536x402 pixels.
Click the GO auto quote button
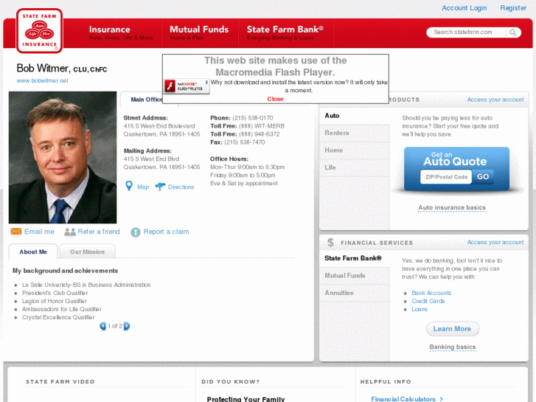pyautogui.click(x=483, y=177)
